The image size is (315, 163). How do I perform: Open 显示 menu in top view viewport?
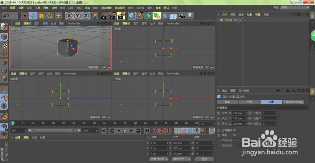[x=136, y=24]
